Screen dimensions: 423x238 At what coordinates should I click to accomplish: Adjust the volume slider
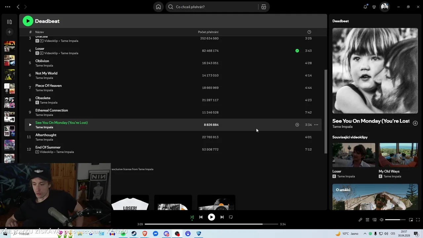pos(395,220)
